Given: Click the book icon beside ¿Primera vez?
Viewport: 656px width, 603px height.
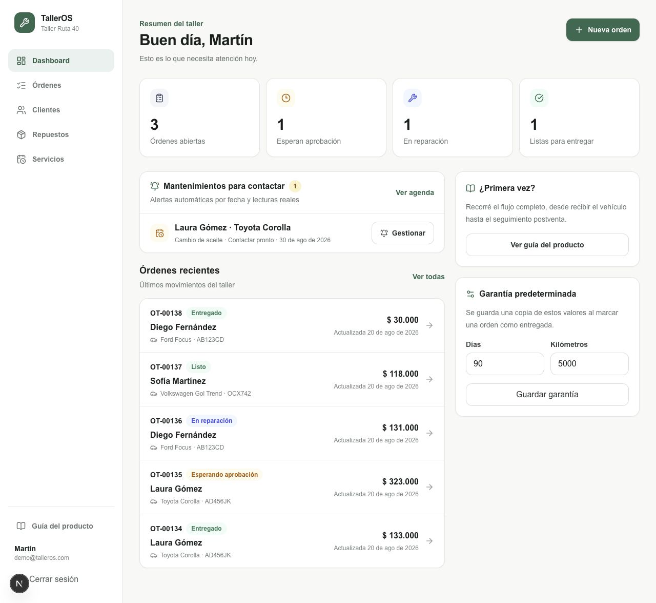Looking at the screenshot, I should tap(470, 188).
